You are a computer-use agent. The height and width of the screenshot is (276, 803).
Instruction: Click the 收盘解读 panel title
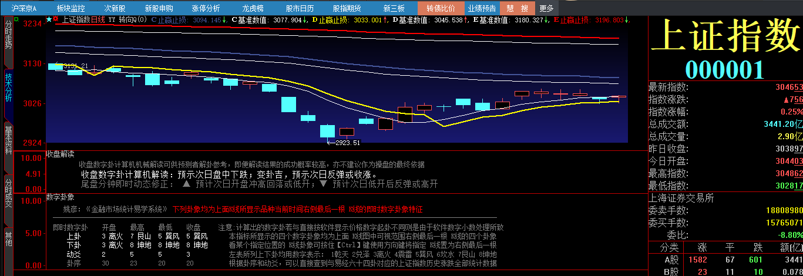(x=61, y=154)
